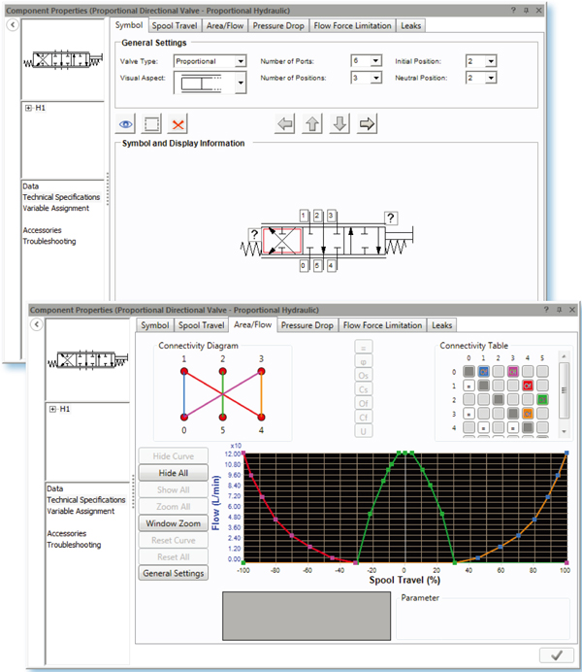This screenshot has width=582, height=672.
Task: Open Flow Force Limitation tab in front window
Action: (382, 325)
